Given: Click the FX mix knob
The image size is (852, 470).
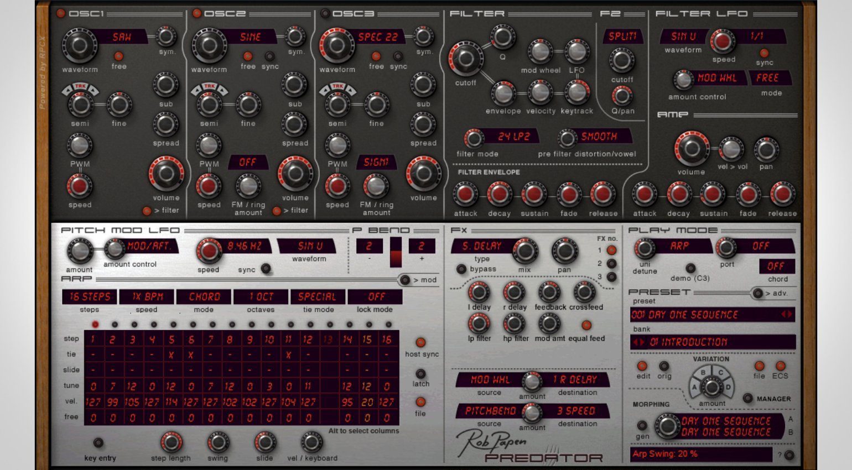Looking at the screenshot, I should (524, 252).
